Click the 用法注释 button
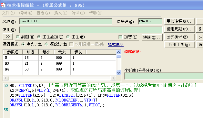 (x=179, y=21)
